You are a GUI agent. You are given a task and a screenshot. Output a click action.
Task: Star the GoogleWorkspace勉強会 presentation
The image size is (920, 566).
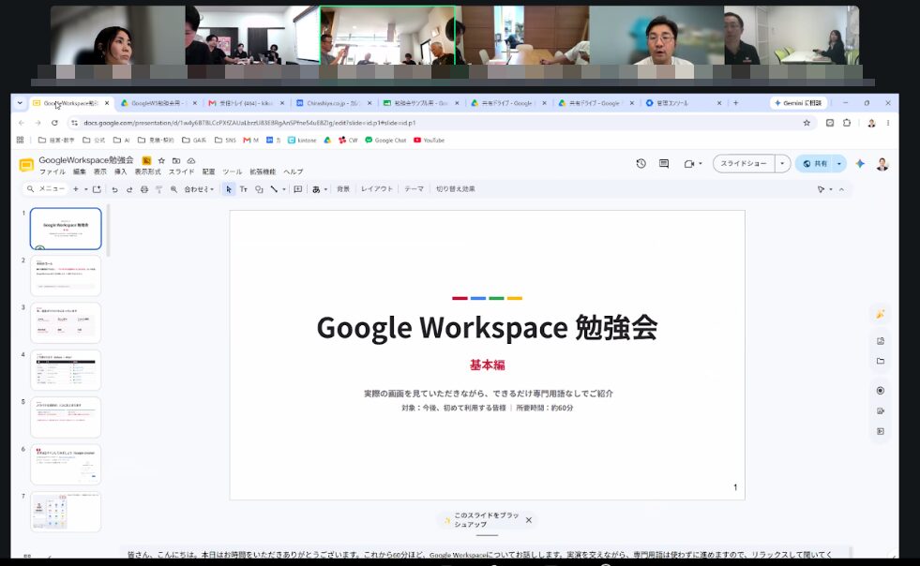pos(161,160)
